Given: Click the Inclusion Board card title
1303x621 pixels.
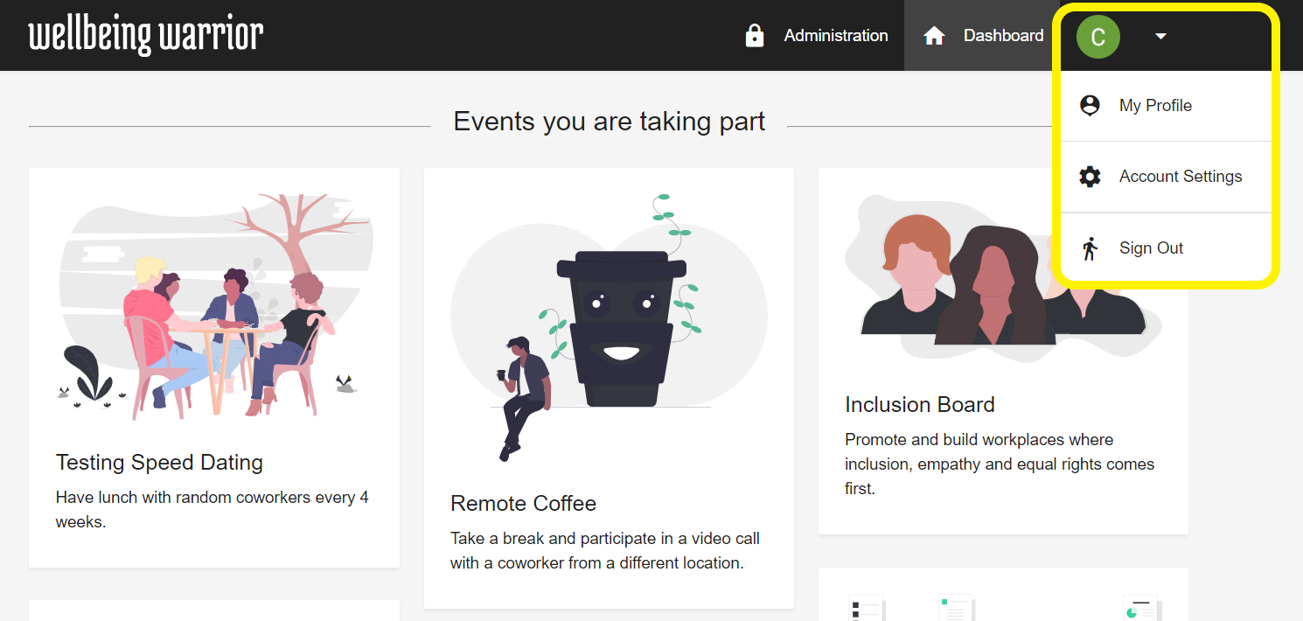Looking at the screenshot, I should [x=919, y=405].
